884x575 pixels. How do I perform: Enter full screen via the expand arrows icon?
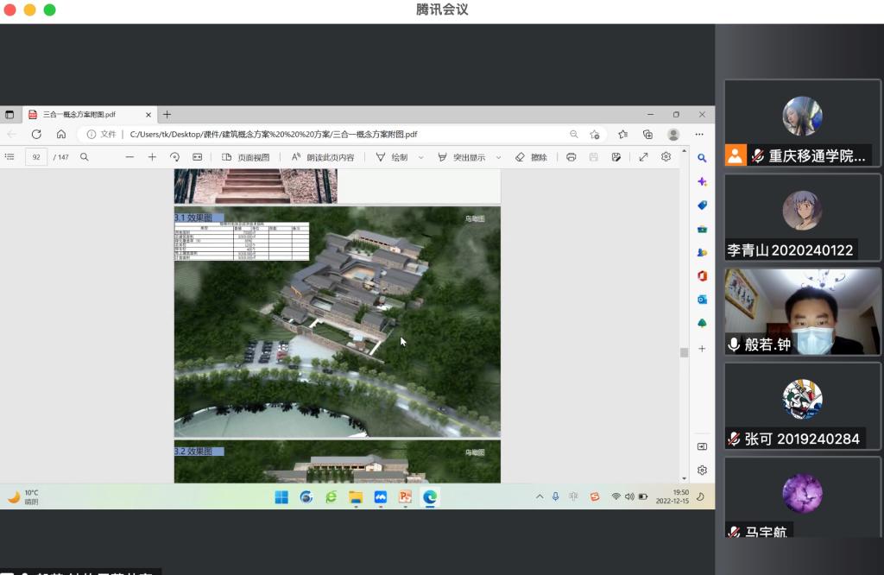tap(643, 157)
